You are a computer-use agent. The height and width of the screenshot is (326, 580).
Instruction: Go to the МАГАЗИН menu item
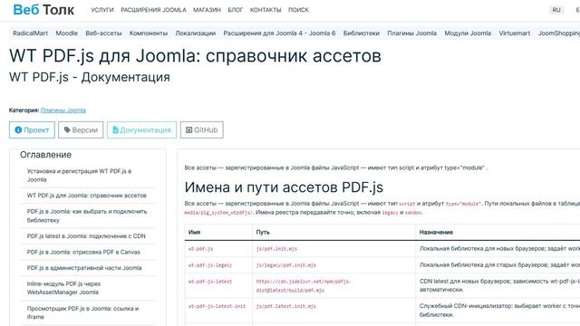click(207, 10)
